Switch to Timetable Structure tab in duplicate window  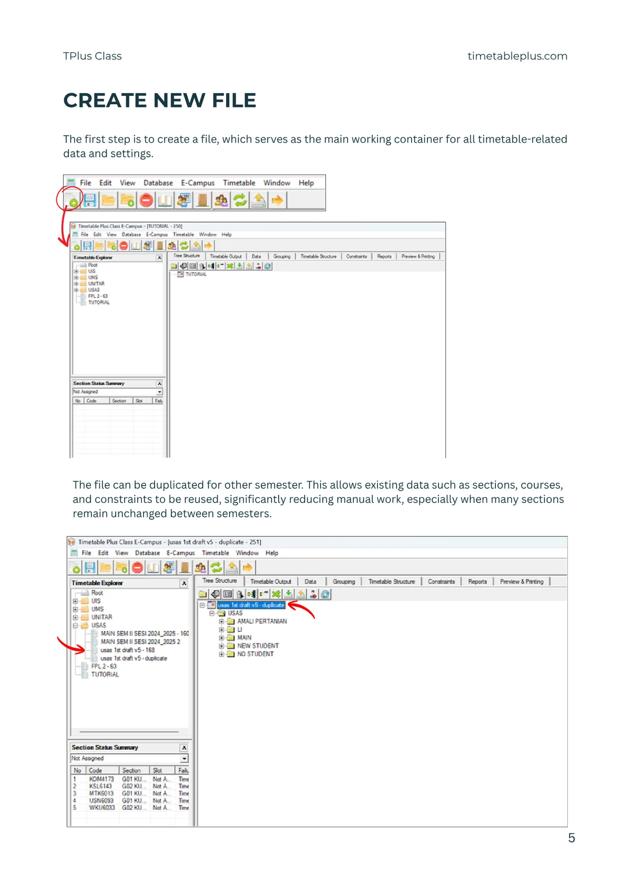click(392, 581)
